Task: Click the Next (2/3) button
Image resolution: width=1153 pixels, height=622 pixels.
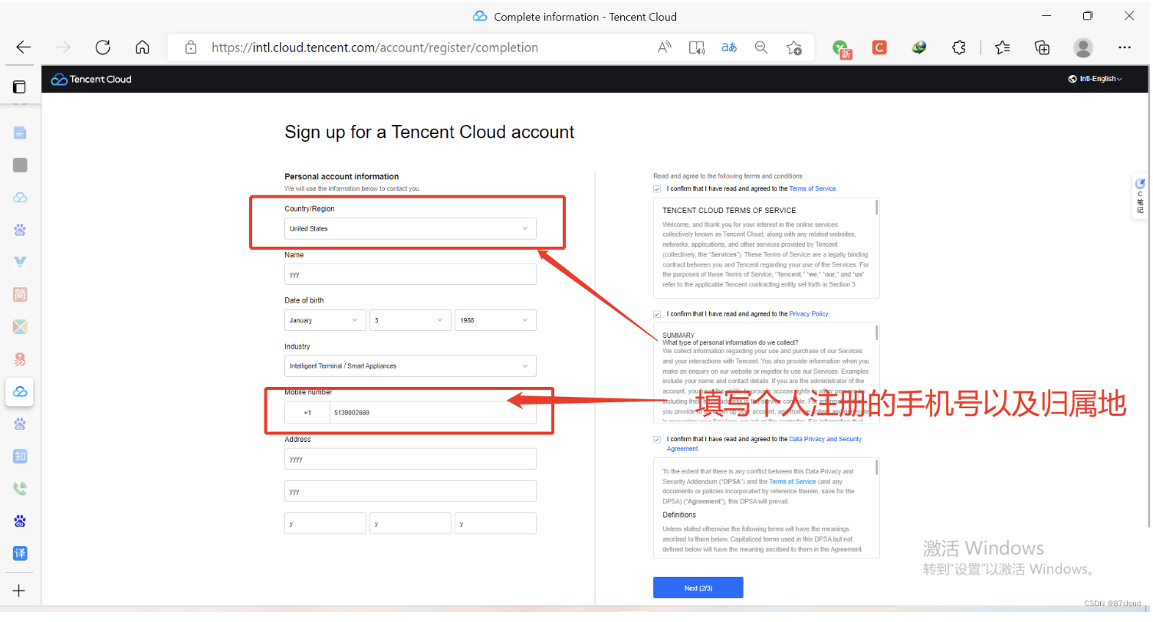Action: [698, 588]
